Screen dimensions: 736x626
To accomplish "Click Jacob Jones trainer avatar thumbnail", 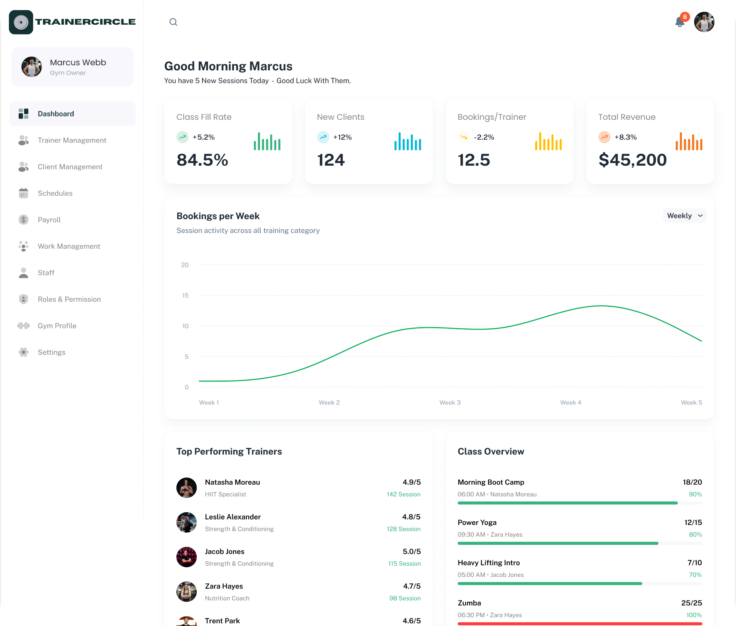I will [x=187, y=557].
